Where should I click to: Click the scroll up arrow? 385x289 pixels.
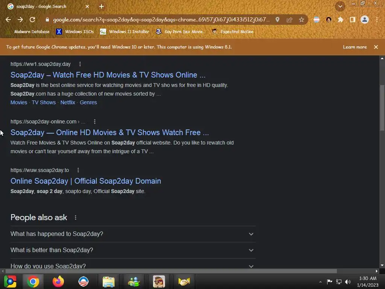pos(382,58)
